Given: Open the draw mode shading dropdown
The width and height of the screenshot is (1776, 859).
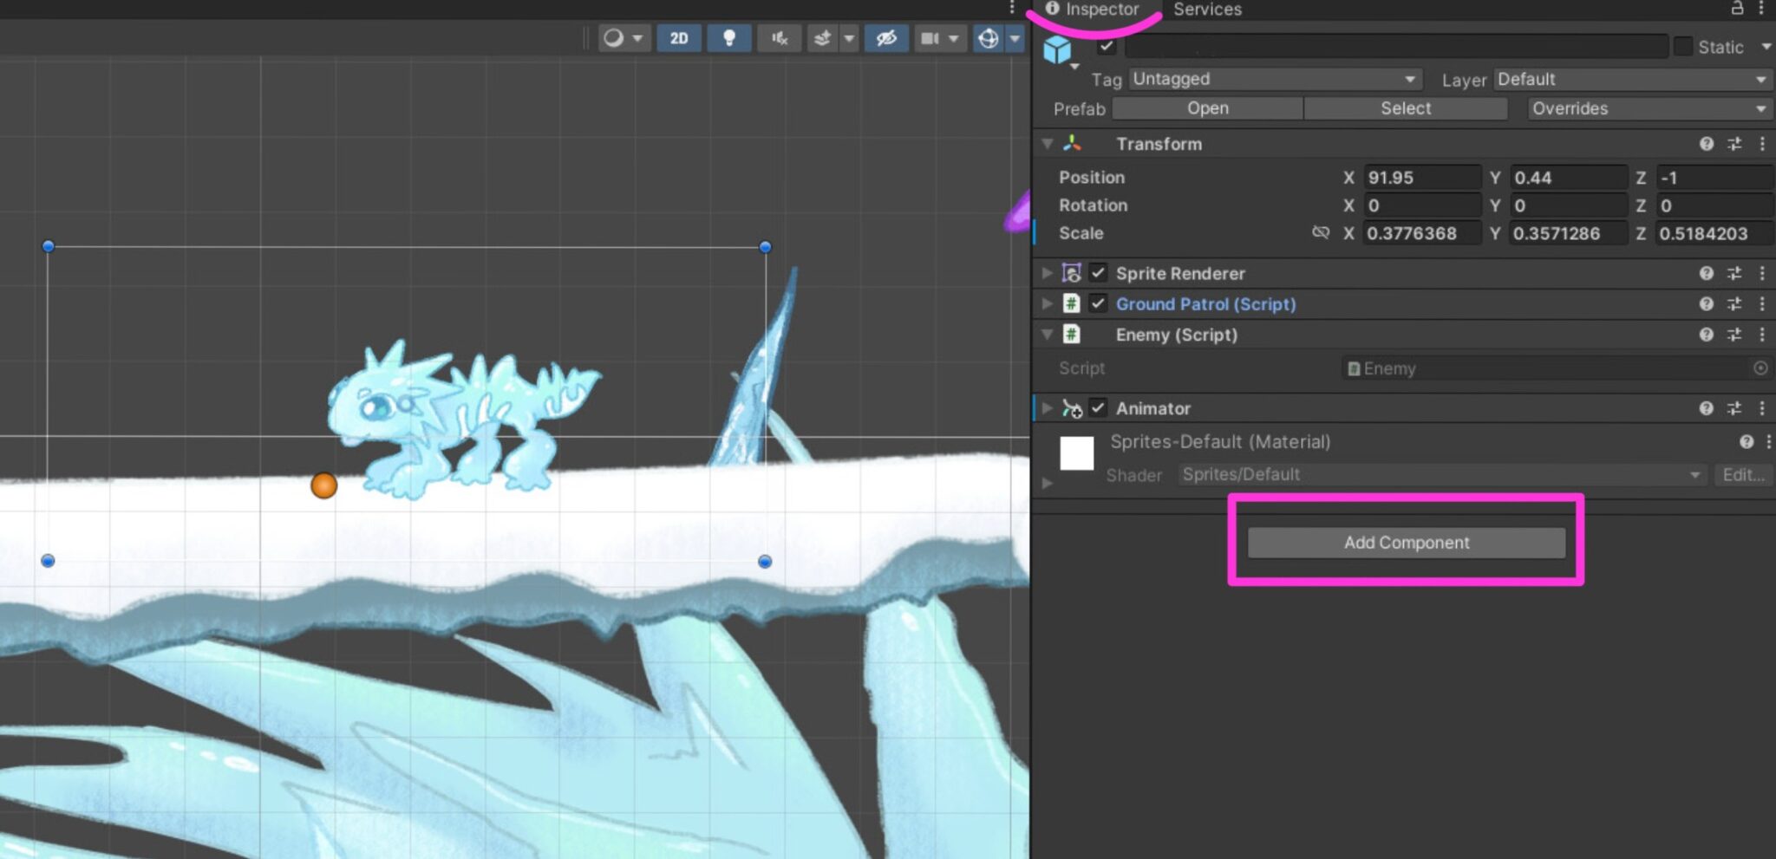Looking at the screenshot, I should pyautogui.click(x=624, y=38).
